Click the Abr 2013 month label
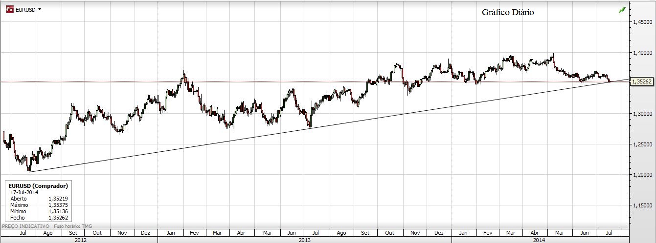 point(241,233)
